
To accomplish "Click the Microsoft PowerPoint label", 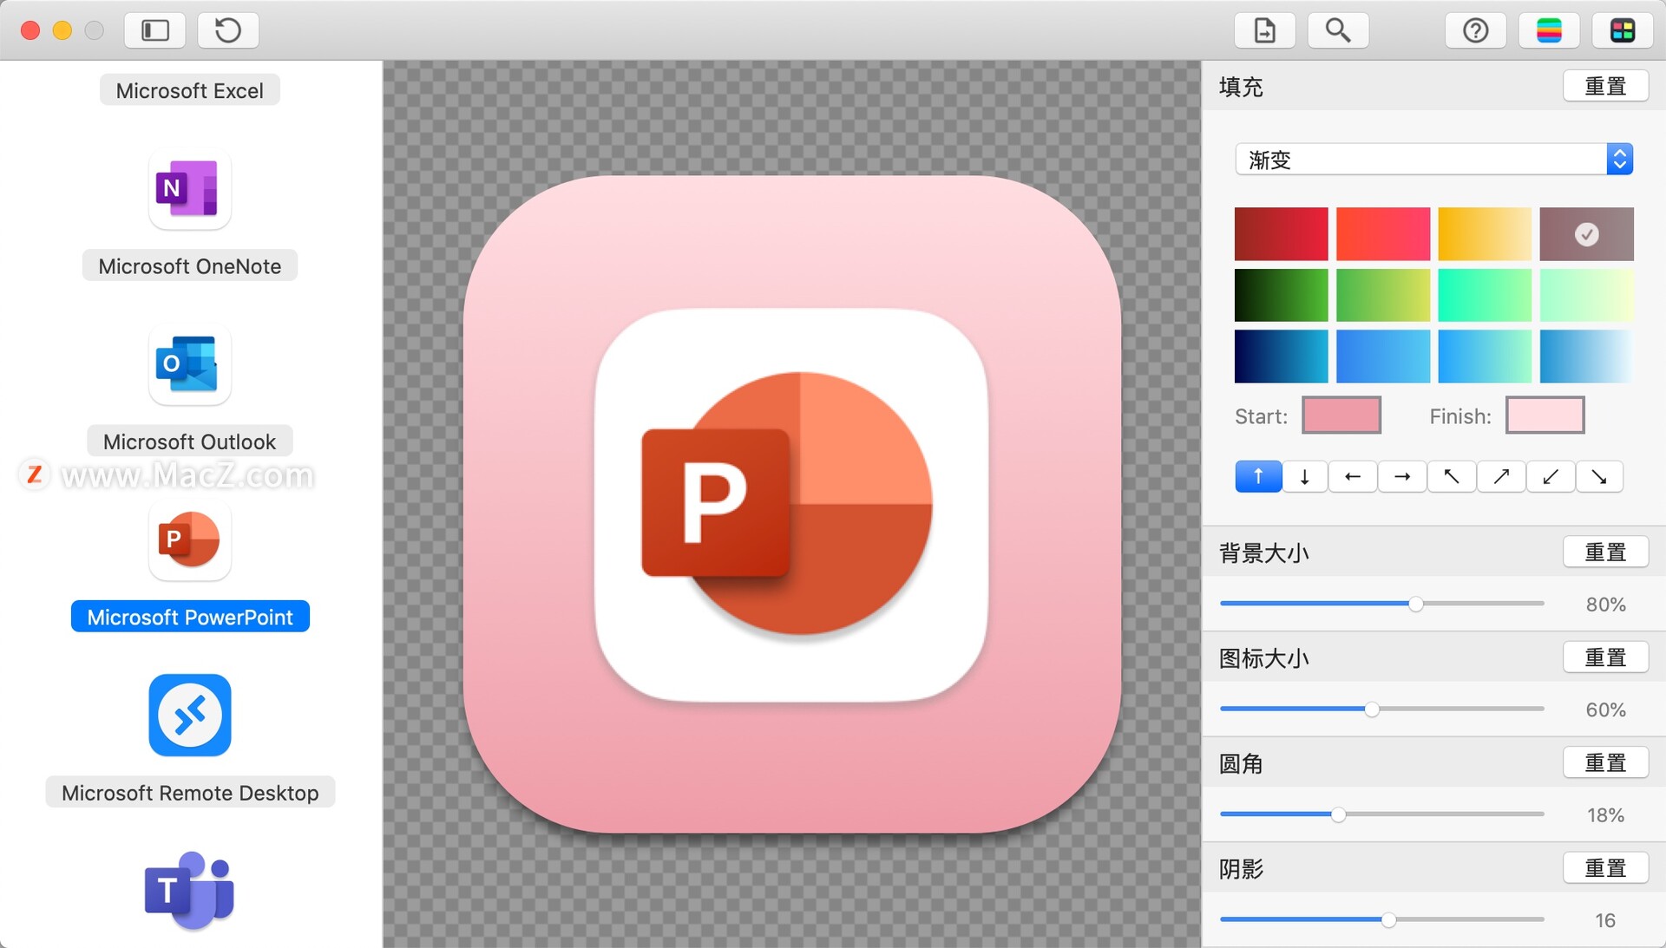I will (190, 617).
